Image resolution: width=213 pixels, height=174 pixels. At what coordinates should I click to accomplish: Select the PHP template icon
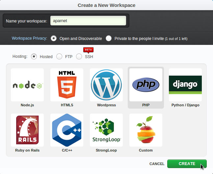coord(146,85)
